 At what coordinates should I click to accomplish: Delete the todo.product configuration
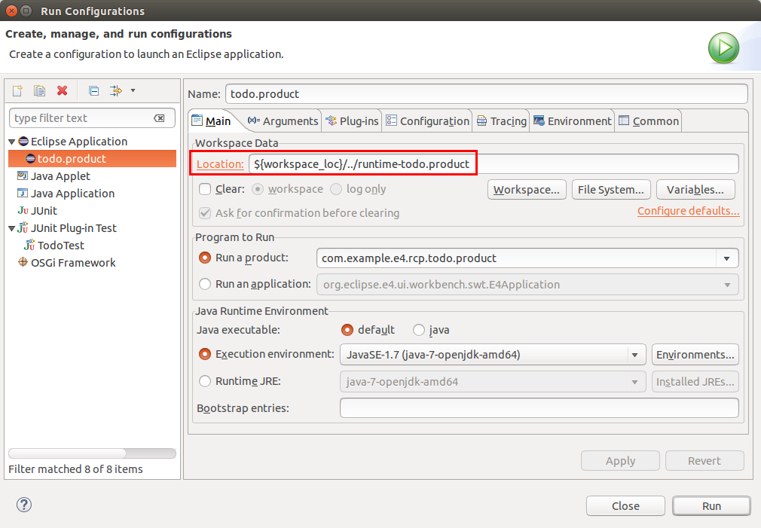63,90
